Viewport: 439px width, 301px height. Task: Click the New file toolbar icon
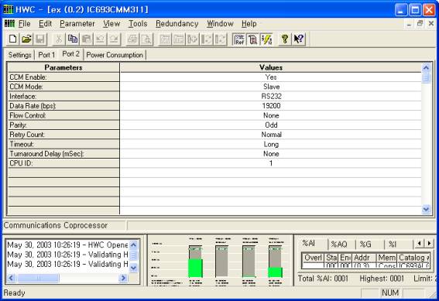click(x=12, y=39)
